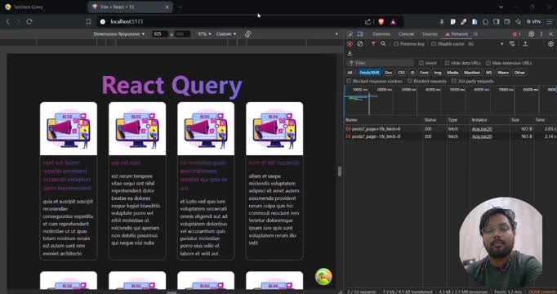Enable Preserve log checkbox
The height and width of the screenshot is (294, 557).
(x=396, y=44)
